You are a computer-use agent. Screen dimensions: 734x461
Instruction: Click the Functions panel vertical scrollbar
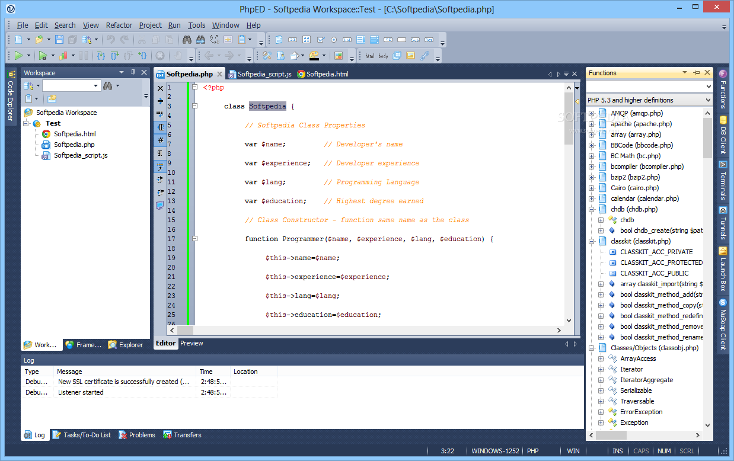tap(708, 267)
